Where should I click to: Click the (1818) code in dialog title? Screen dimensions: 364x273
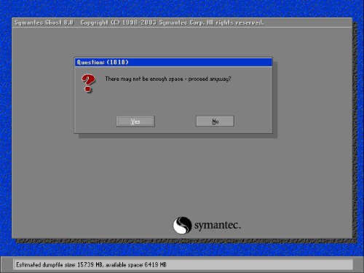click(x=118, y=62)
